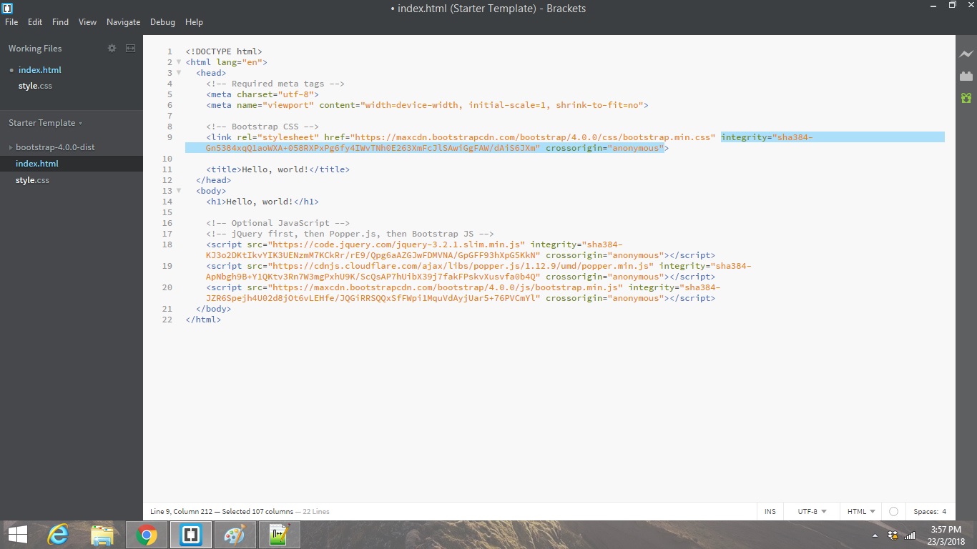Open the View menu
This screenshot has height=549, width=977.
(87, 22)
